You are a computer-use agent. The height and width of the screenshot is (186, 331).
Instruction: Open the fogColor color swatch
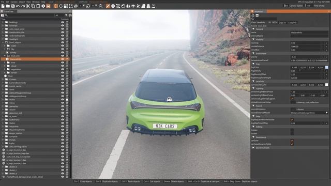click(326, 68)
